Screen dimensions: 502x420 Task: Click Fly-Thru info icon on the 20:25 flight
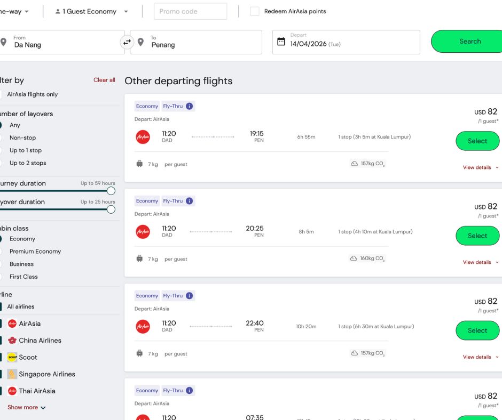point(190,201)
